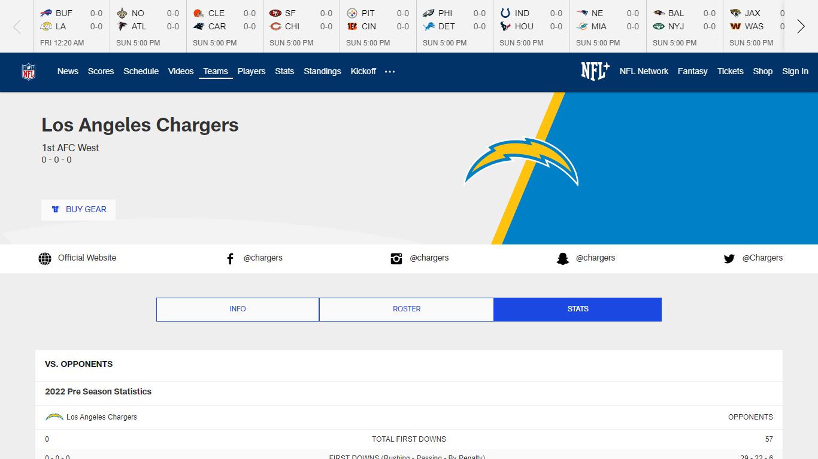Click the Buffalo Bills team logo
Viewport: 818px width, 459px height.
(x=46, y=13)
